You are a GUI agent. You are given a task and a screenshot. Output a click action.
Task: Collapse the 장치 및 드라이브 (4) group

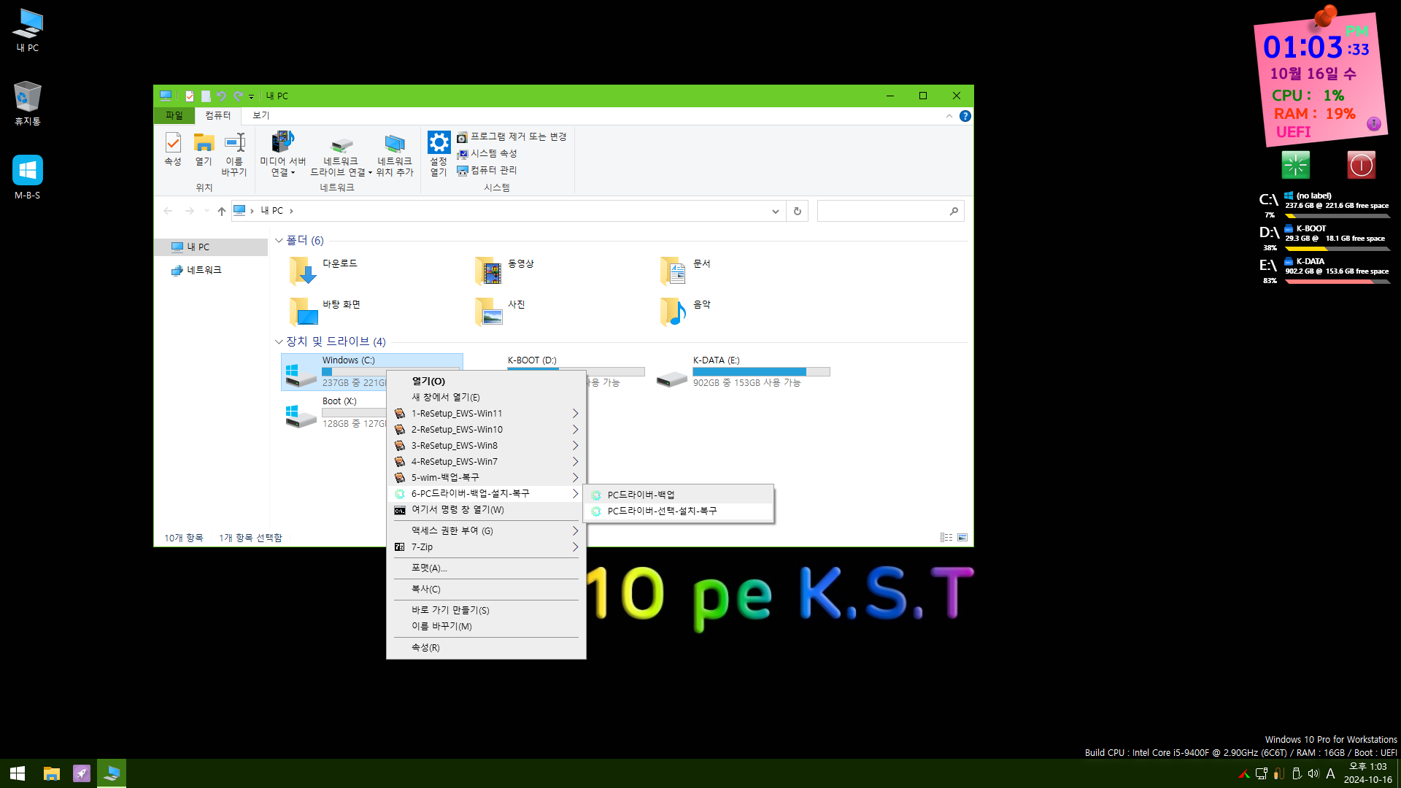tap(279, 341)
